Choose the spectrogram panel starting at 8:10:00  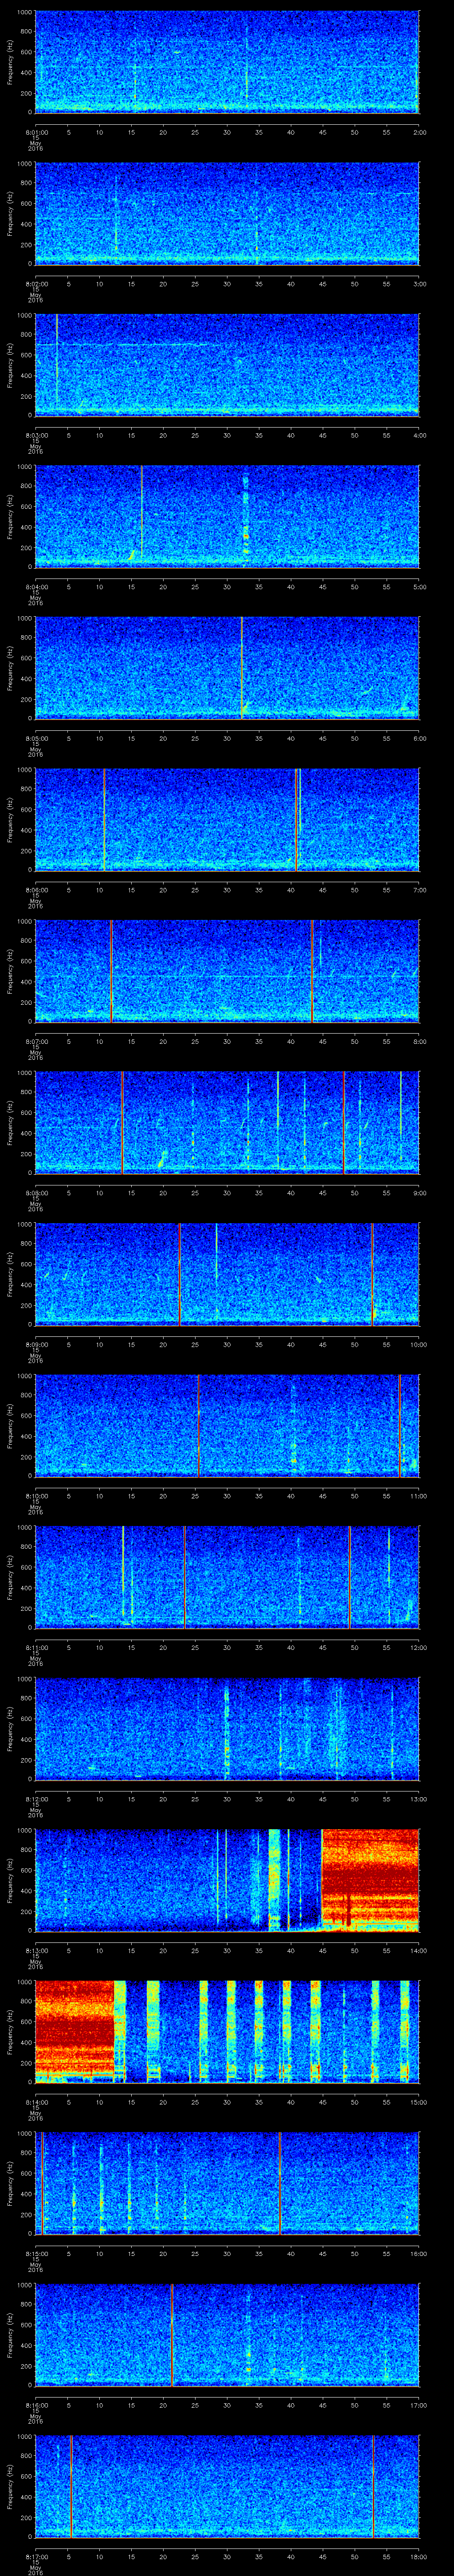[227, 1425]
